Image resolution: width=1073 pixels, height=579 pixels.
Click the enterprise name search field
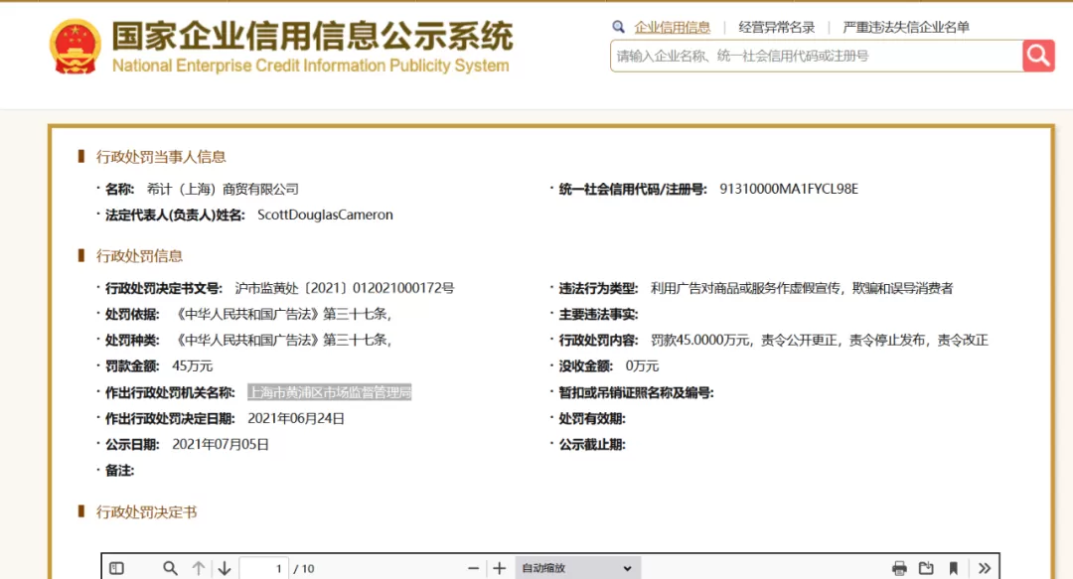[817, 56]
